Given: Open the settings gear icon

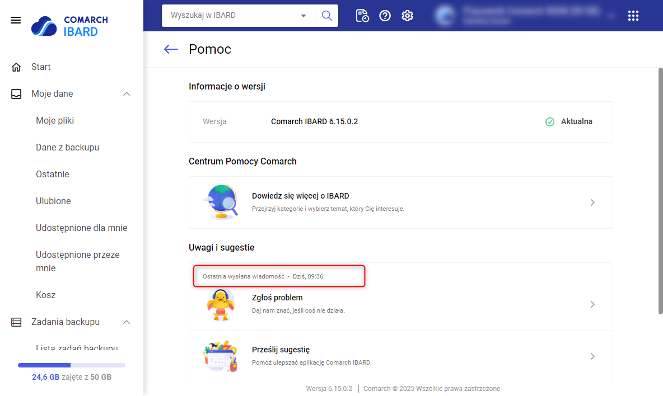Looking at the screenshot, I should tap(407, 16).
